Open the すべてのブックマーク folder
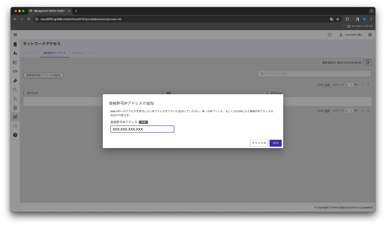Screen dimensions: 386x226 point(360,26)
